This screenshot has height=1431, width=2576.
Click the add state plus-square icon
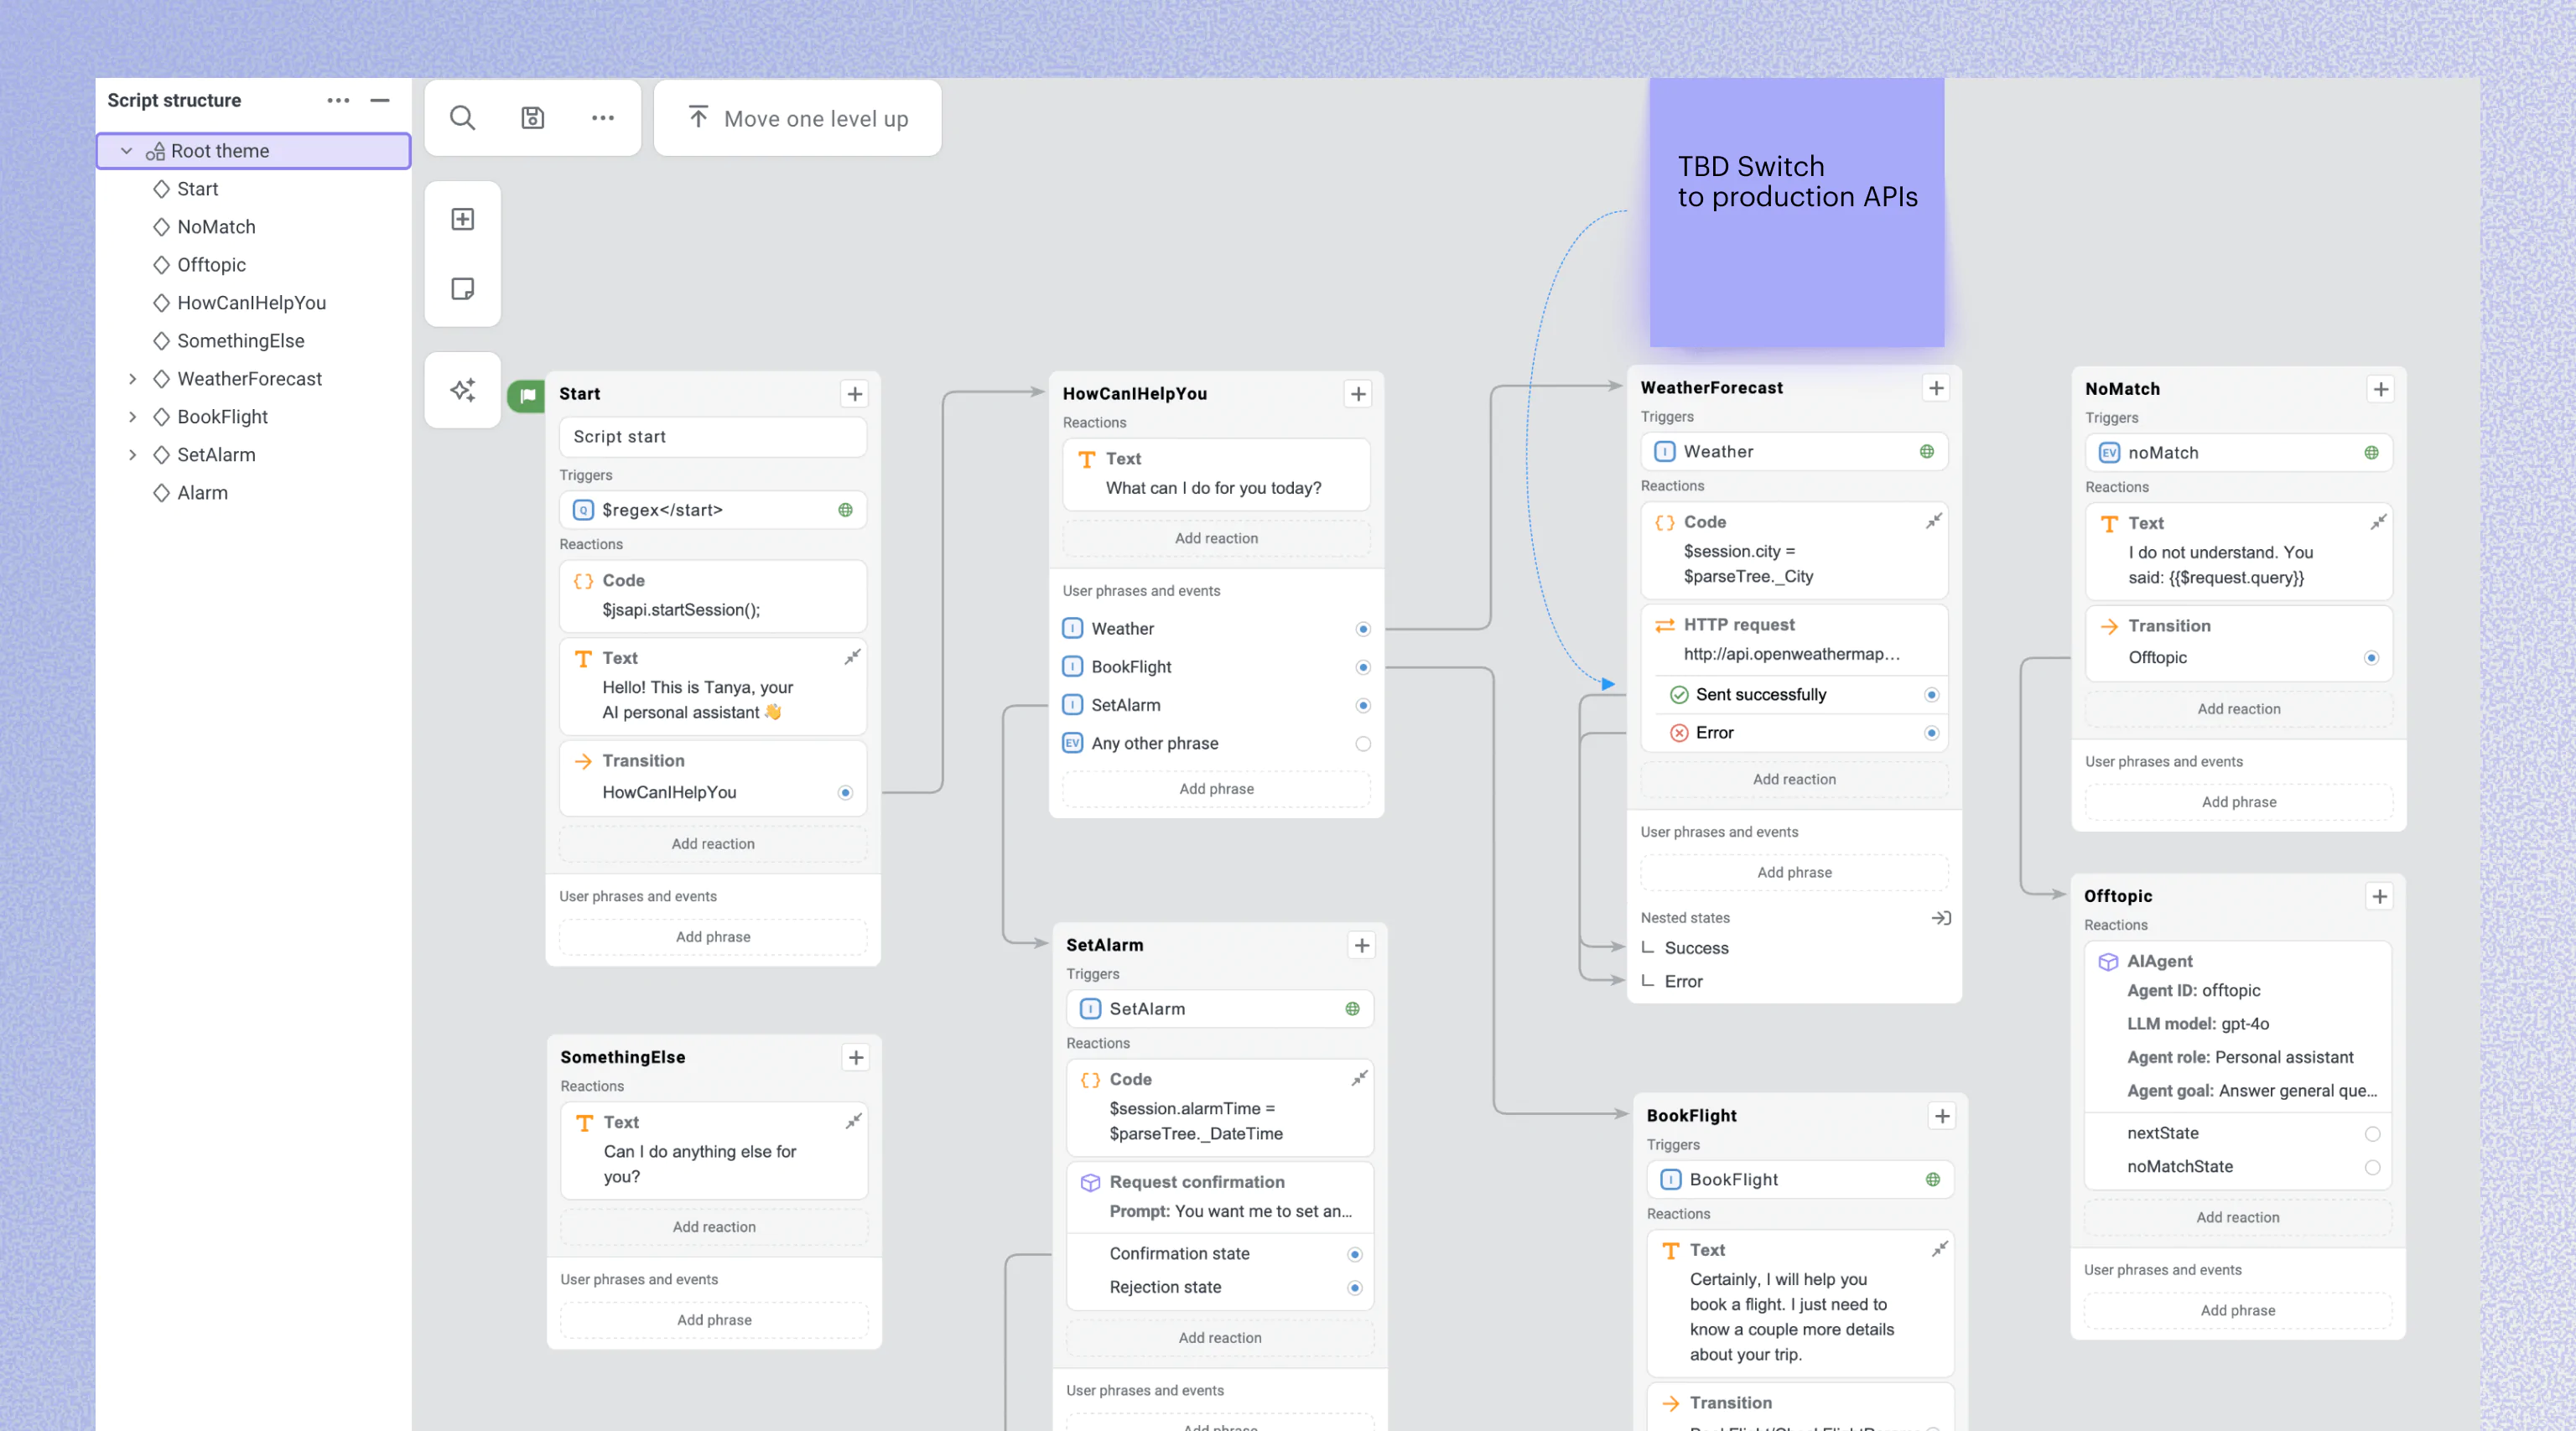[462, 219]
